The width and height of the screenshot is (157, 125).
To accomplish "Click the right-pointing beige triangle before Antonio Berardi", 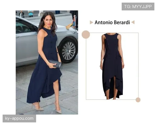I will tap(91, 22).
